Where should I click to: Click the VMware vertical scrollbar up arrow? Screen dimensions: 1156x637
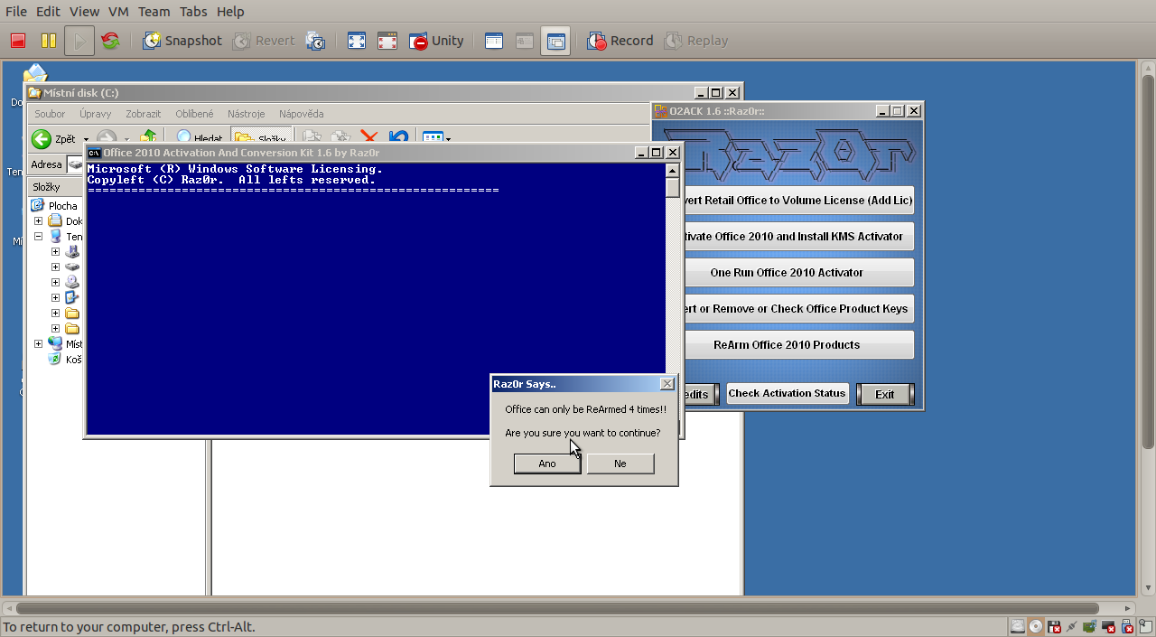point(1147,70)
